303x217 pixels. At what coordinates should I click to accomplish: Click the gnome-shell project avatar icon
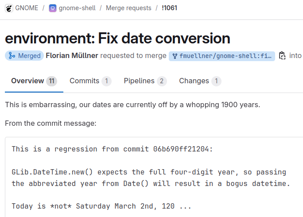53,8
